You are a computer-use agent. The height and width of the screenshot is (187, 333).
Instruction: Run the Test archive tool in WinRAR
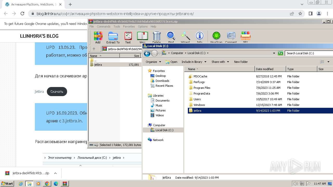point(128,37)
